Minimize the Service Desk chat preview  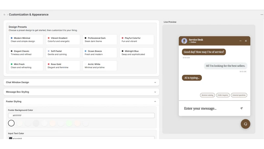click(241, 41)
